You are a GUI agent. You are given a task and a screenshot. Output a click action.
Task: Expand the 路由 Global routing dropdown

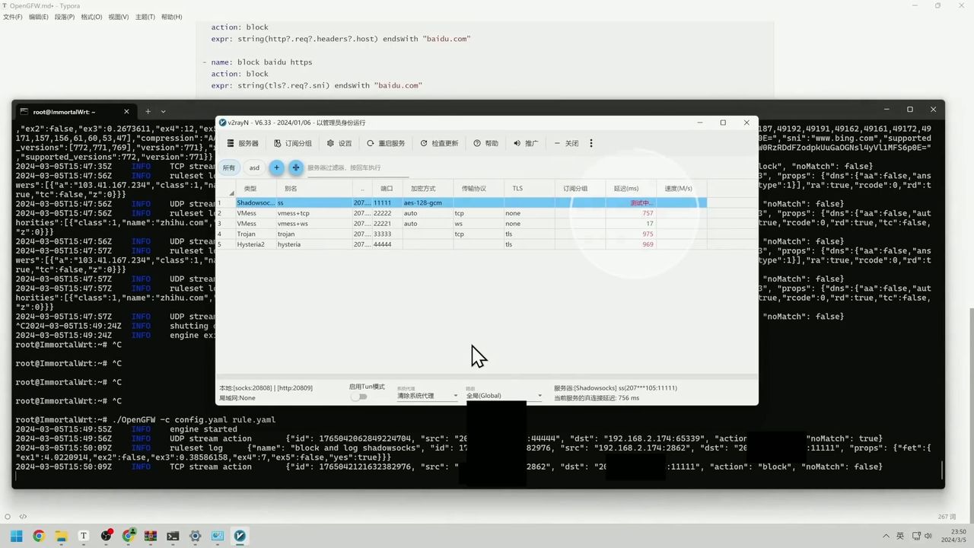point(504,396)
